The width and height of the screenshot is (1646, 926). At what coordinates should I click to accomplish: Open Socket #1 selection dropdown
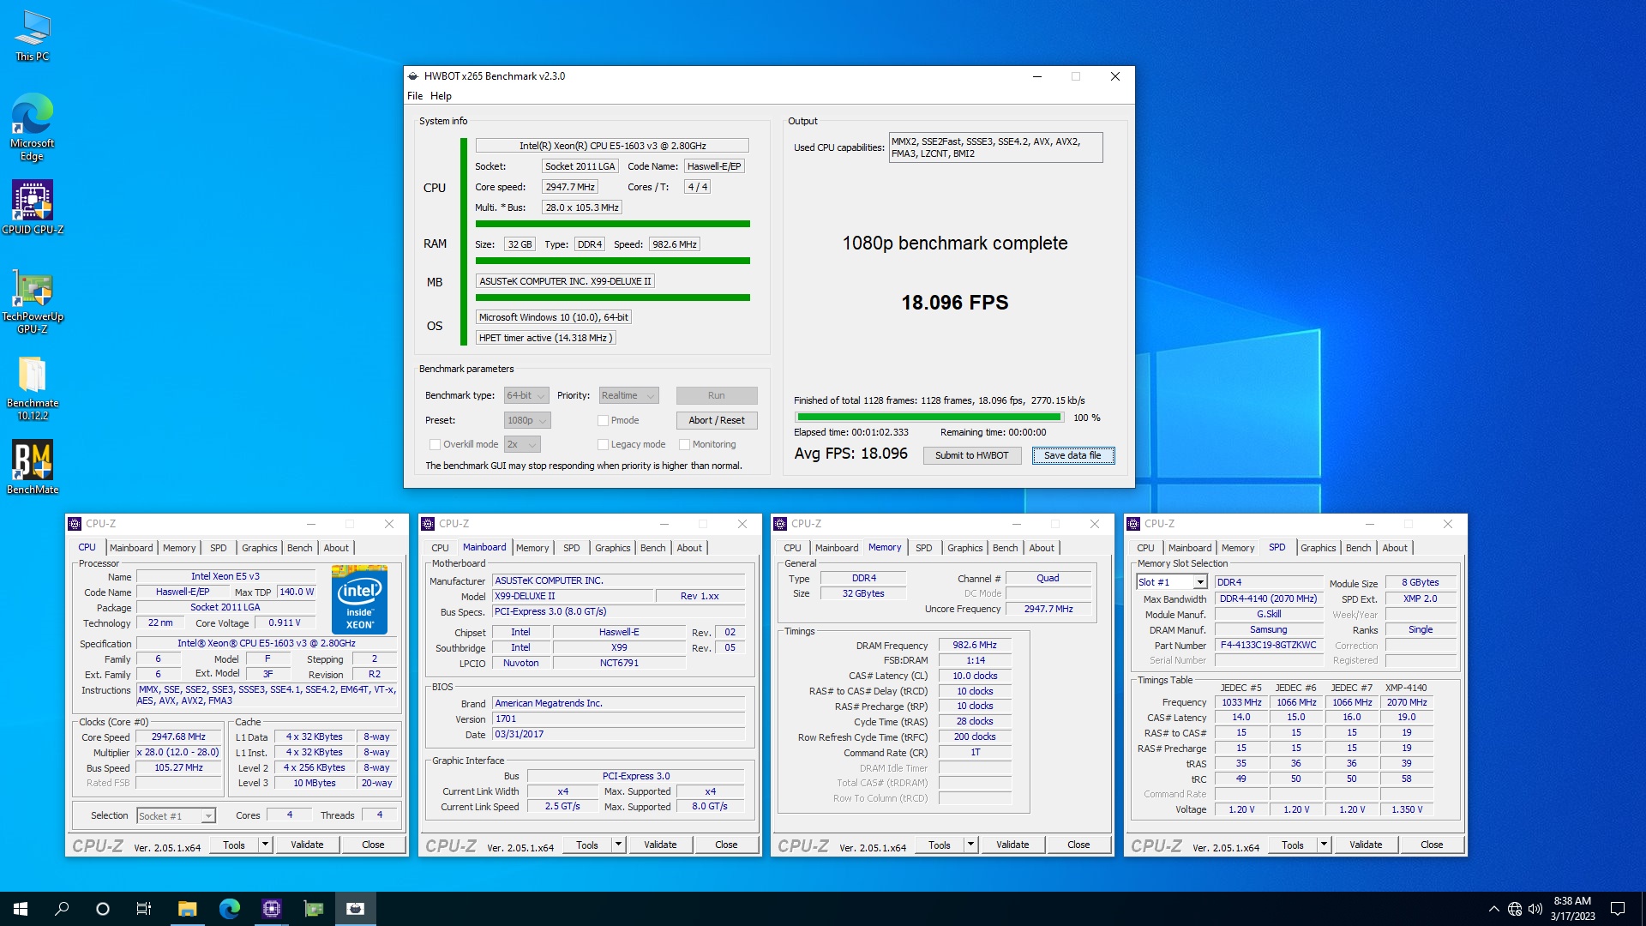[x=176, y=816]
